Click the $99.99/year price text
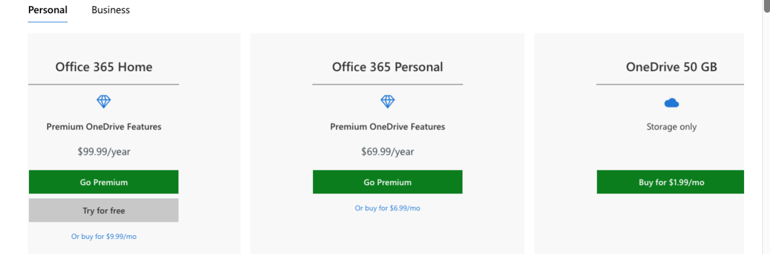This screenshot has width=770, height=254. coord(104,152)
